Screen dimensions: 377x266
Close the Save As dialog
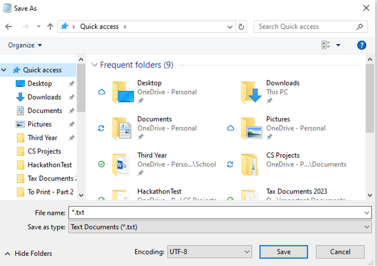click(x=366, y=8)
